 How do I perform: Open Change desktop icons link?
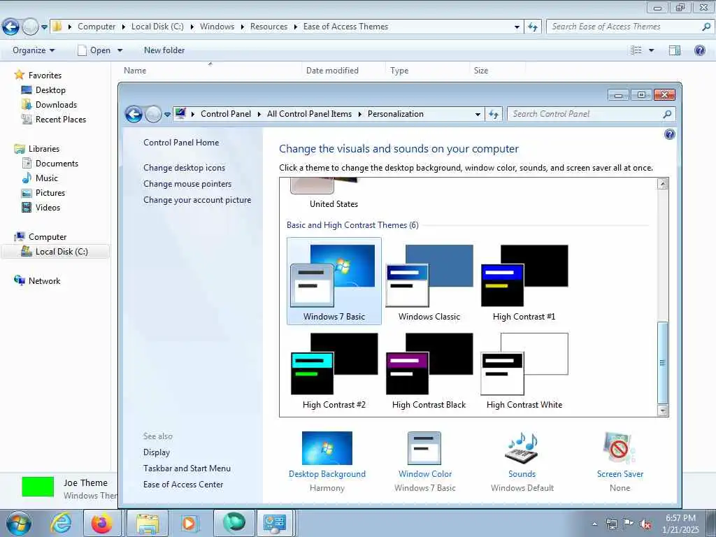click(184, 168)
